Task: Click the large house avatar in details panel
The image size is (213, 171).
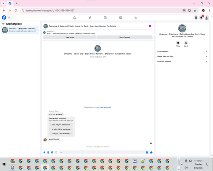Action: point(182,28)
